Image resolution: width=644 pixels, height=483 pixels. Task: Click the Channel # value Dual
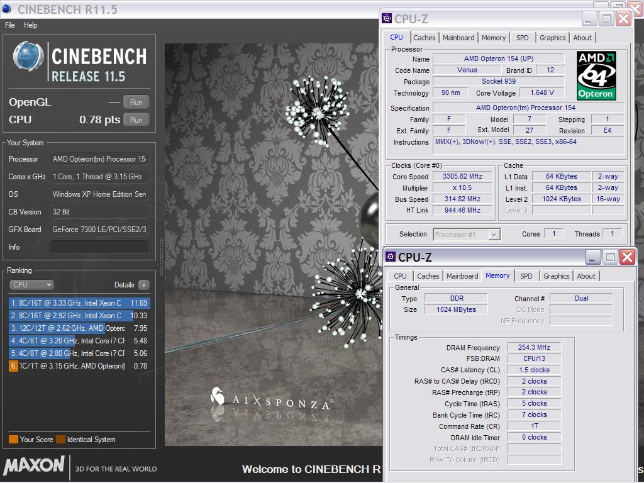pyautogui.click(x=581, y=299)
